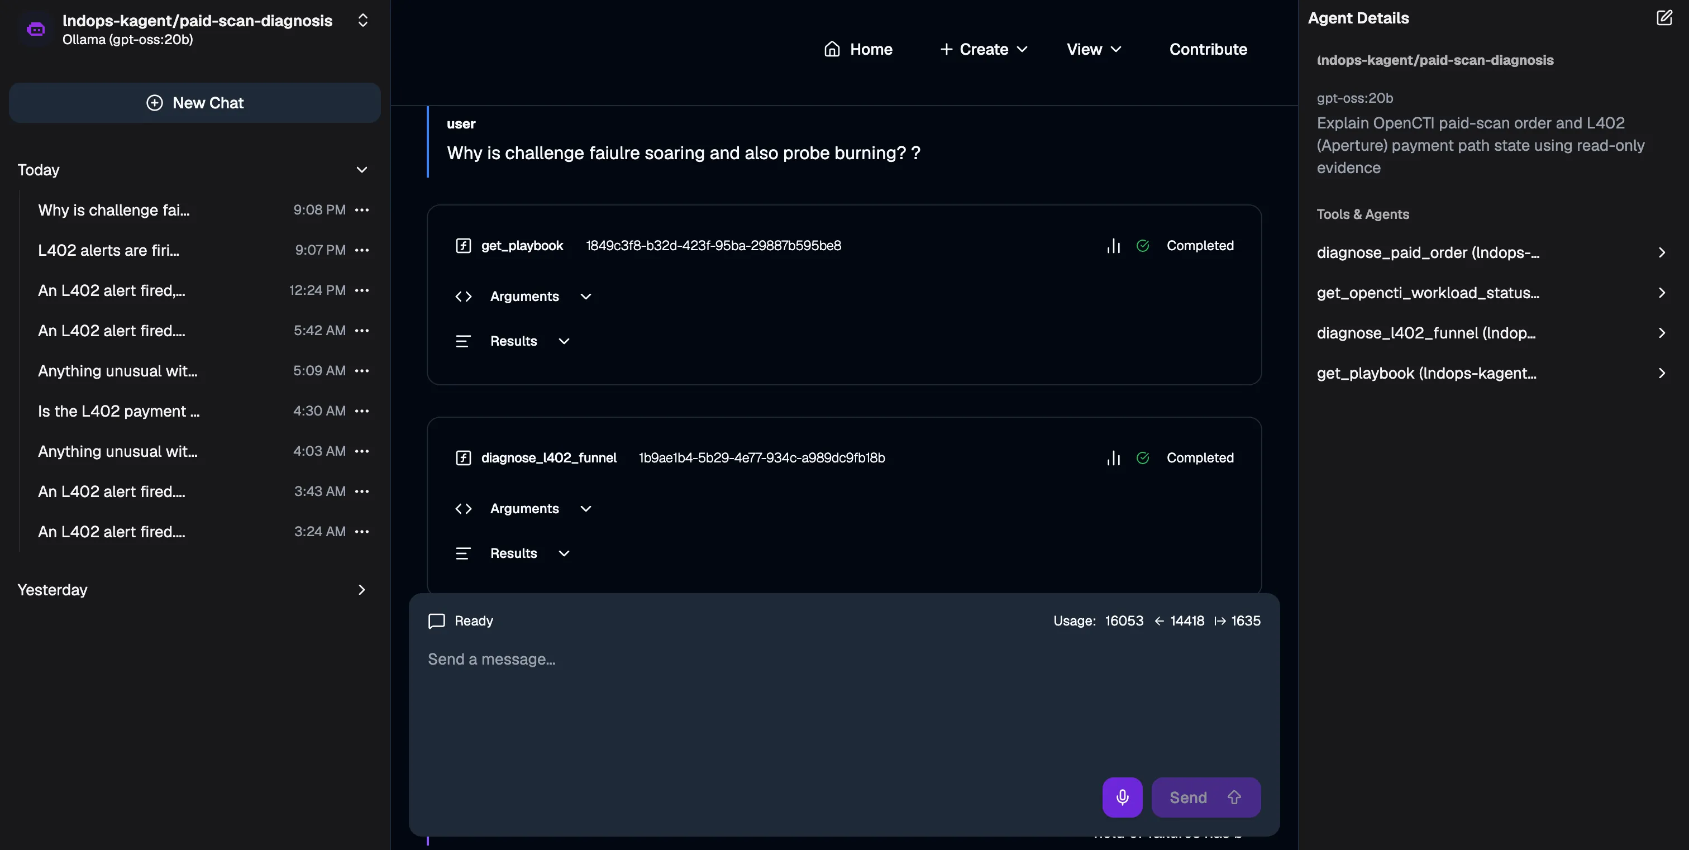Expand Arguments of diagnose_l402_funnel call

tap(523, 509)
